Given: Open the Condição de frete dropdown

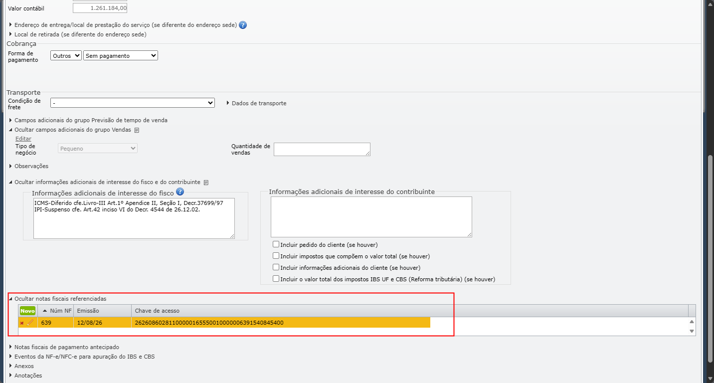Looking at the screenshot, I should click(x=133, y=103).
